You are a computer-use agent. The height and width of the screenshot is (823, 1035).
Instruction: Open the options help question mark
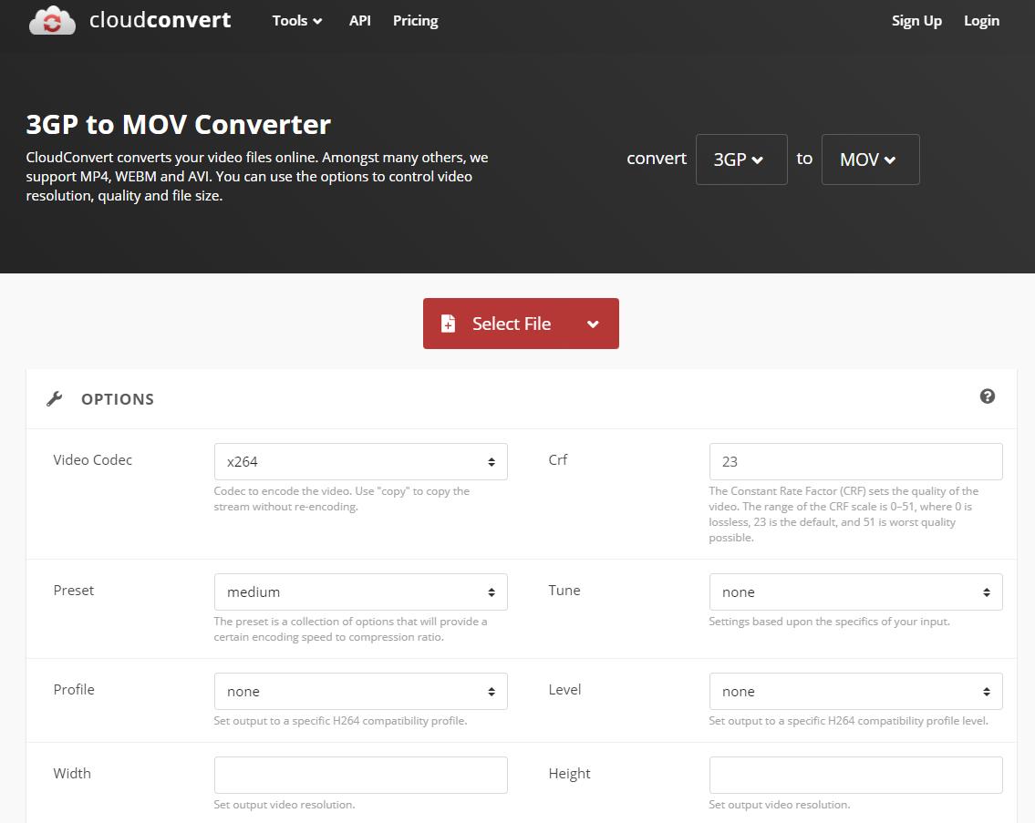[x=987, y=396]
